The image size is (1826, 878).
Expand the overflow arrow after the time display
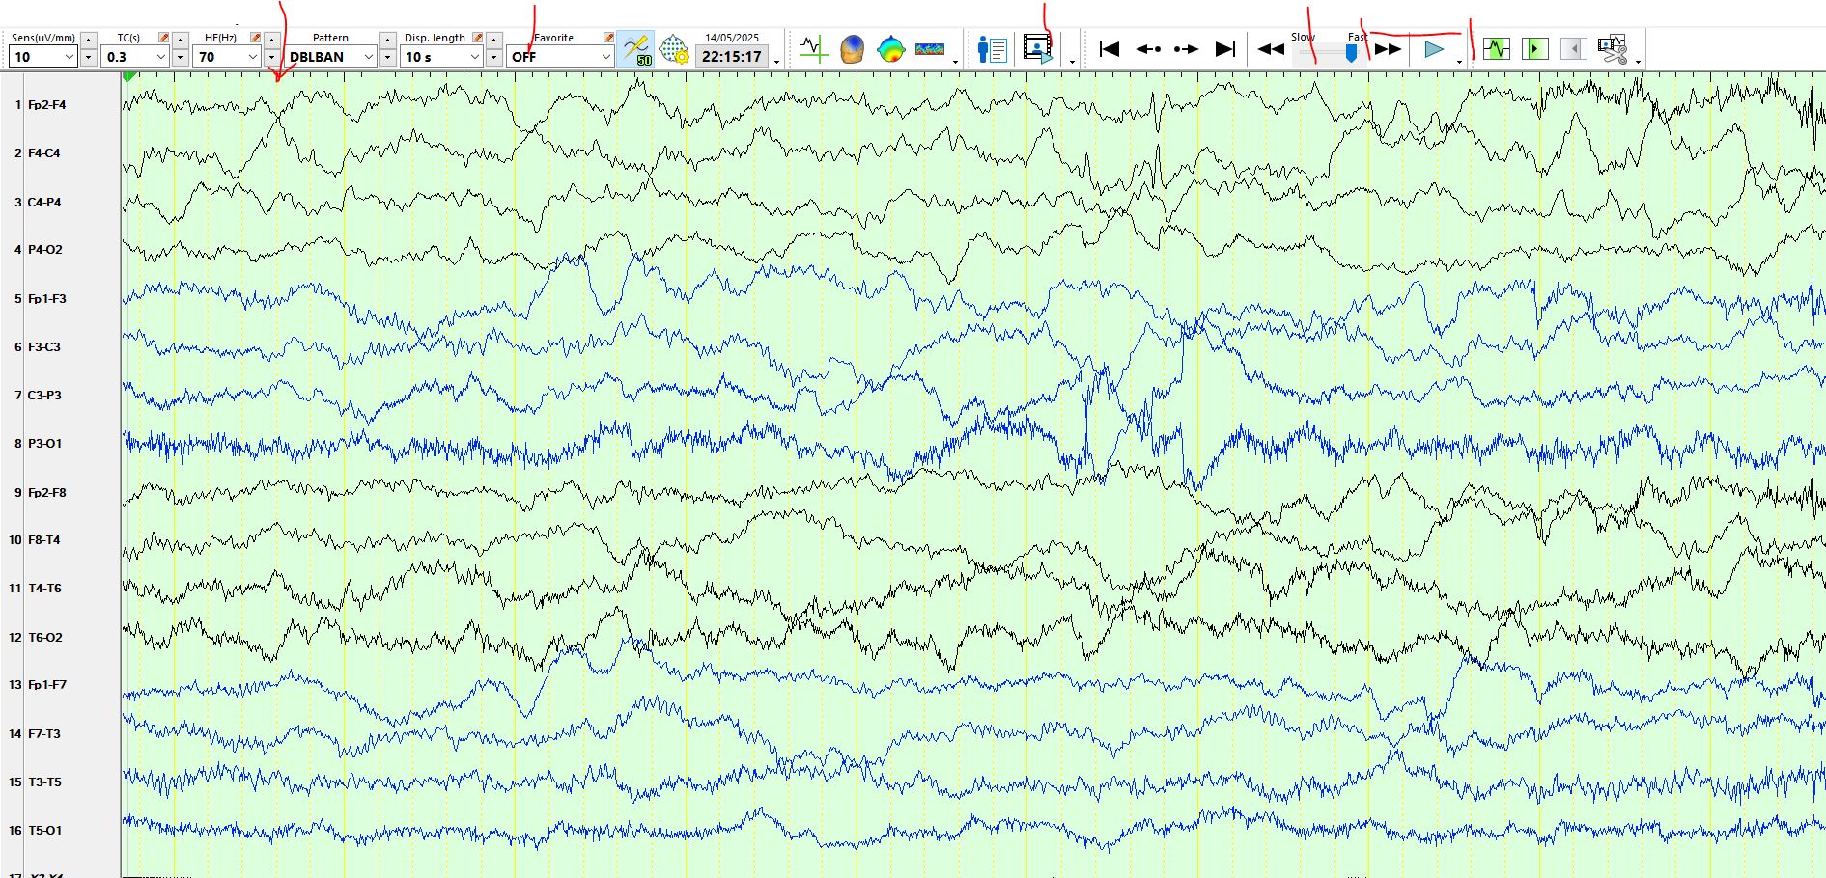coord(777,62)
